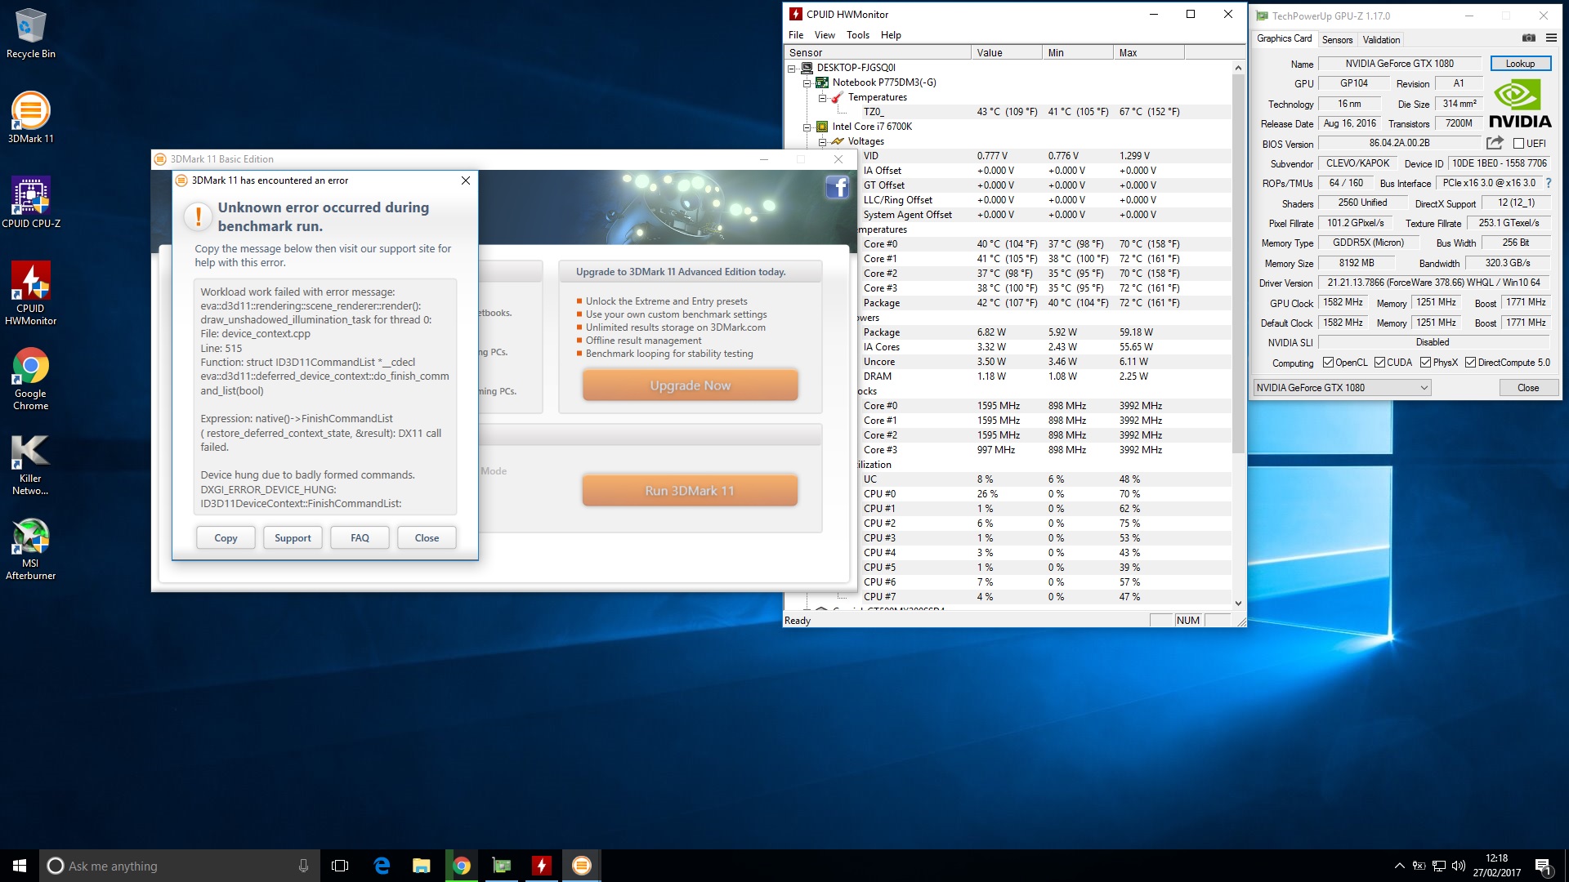Click the HWMonitor scrollbar up arrow

(1238, 69)
